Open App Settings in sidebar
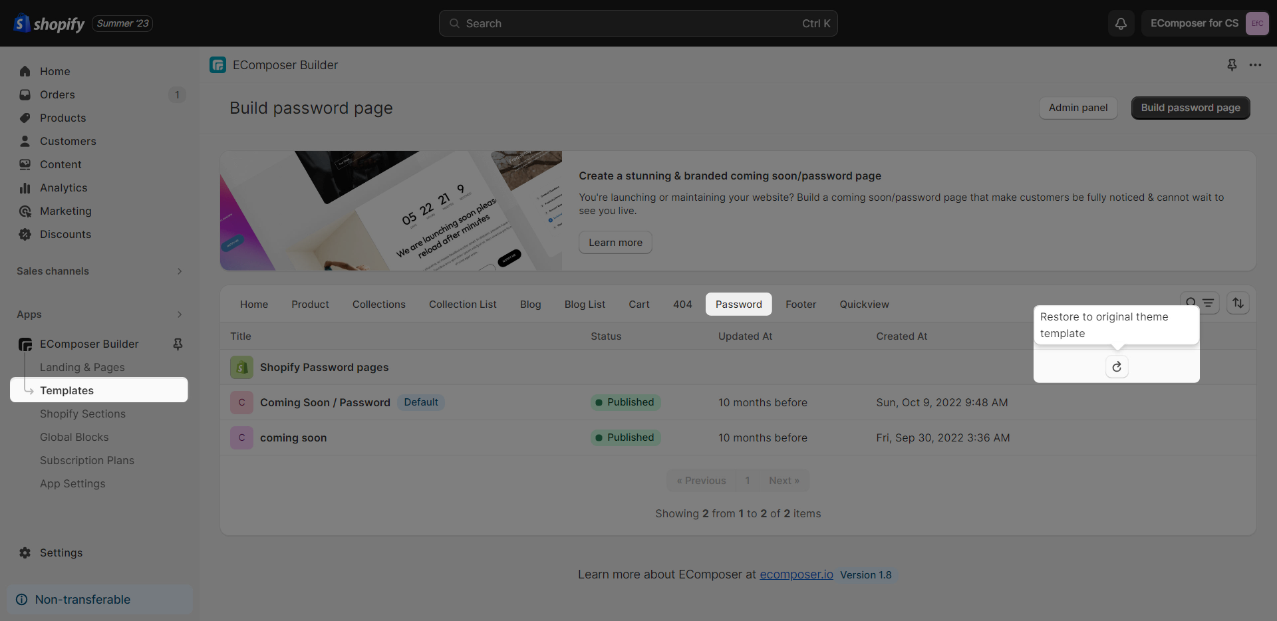This screenshot has height=621, width=1277. [72, 483]
